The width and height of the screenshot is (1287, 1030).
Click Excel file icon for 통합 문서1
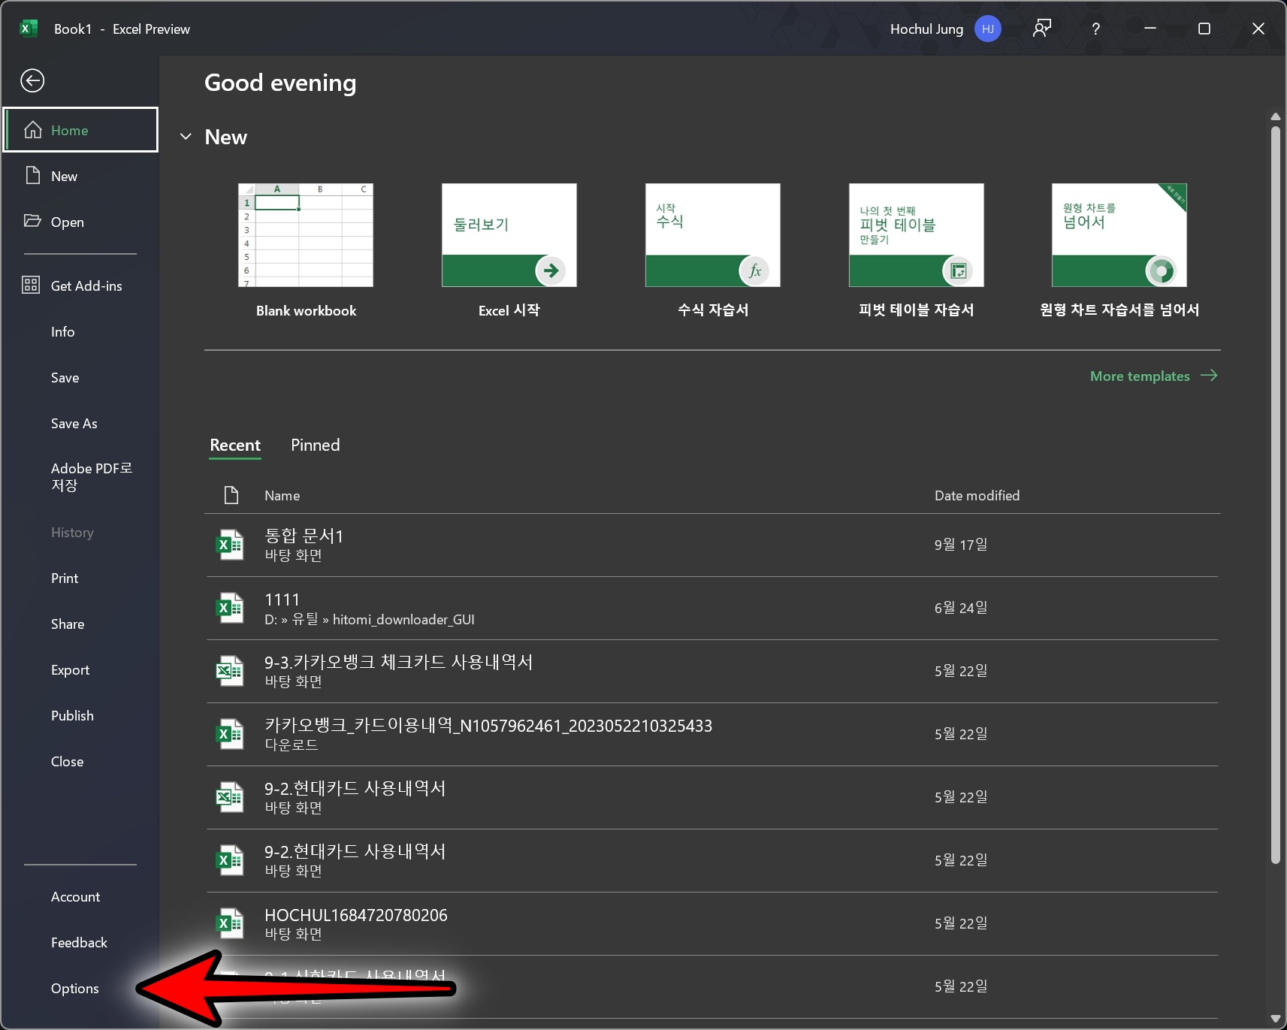[x=230, y=545]
